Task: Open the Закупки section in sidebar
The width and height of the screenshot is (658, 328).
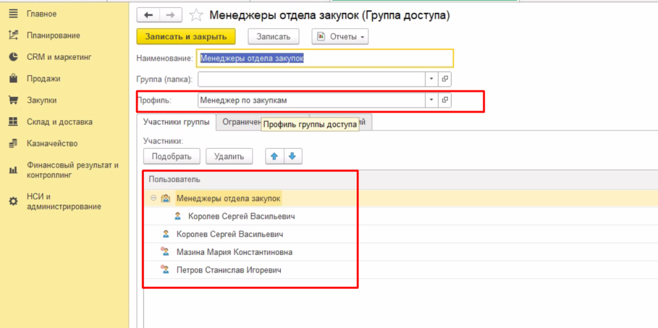Action: tap(42, 101)
